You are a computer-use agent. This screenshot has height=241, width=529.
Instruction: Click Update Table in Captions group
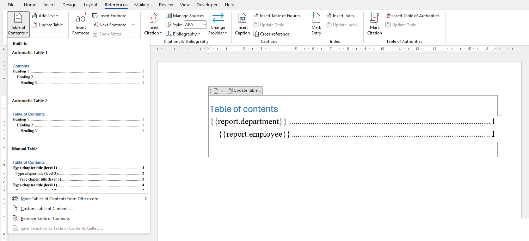click(x=269, y=25)
